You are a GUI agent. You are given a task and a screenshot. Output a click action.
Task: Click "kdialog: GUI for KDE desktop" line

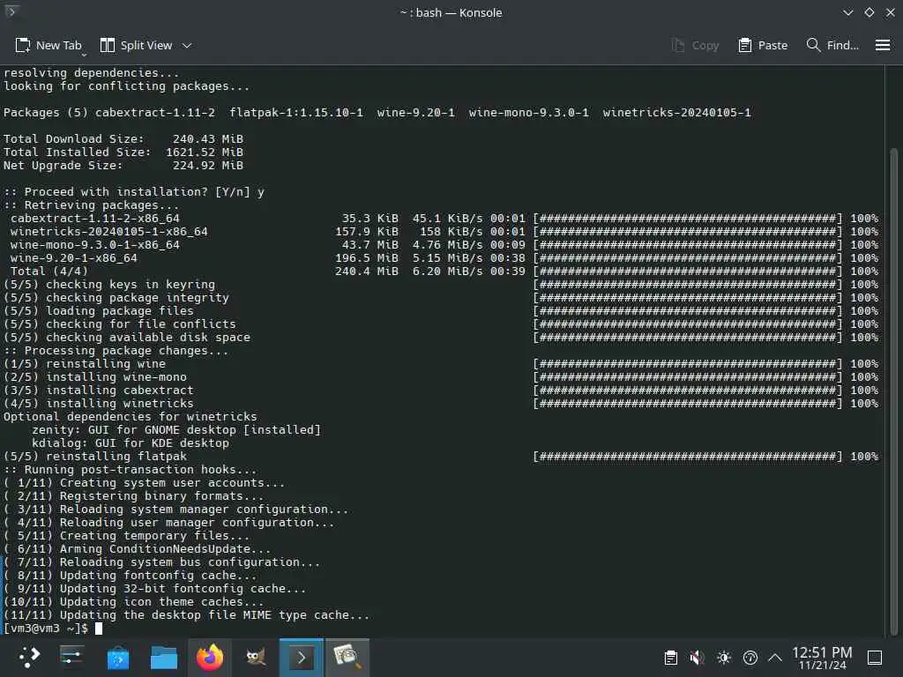tap(131, 443)
